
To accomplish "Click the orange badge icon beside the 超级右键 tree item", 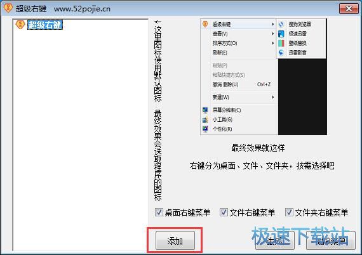I will [20, 25].
